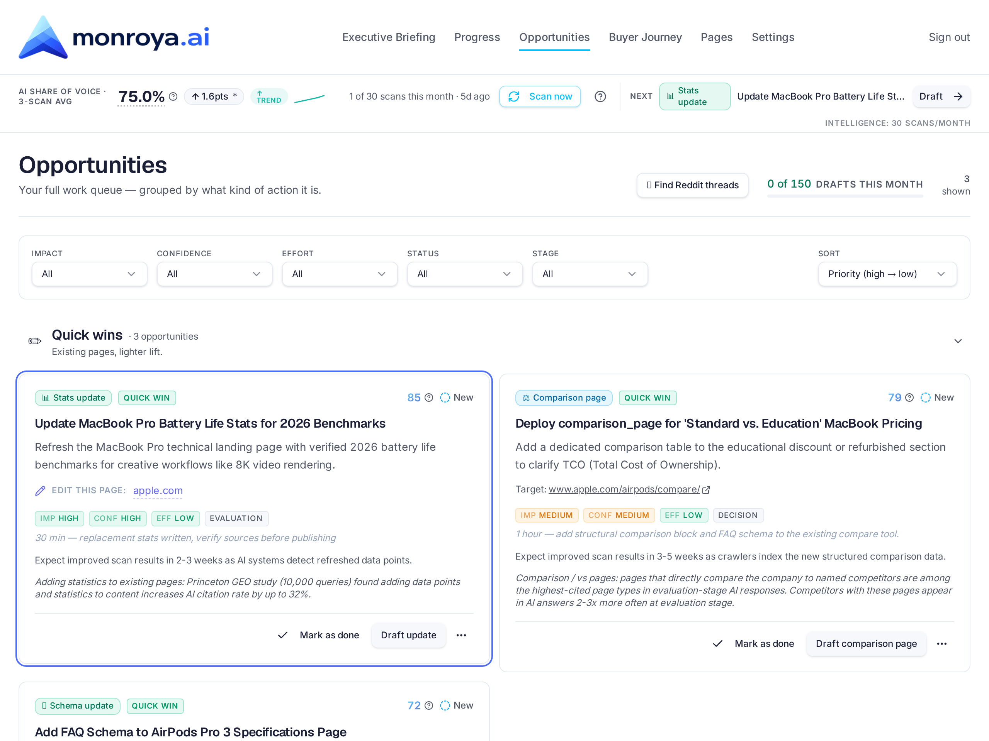Open www.apple.com/airpods/compare/ target link
Image resolution: width=989 pixels, height=741 pixels.
coord(624,489)
